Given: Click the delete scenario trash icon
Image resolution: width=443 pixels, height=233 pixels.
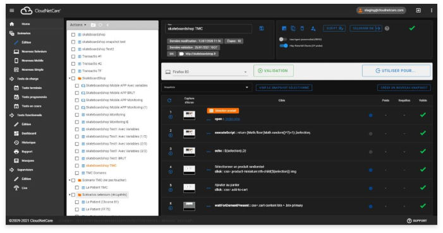Looking at the screenshot, I should tap(302, 28).
